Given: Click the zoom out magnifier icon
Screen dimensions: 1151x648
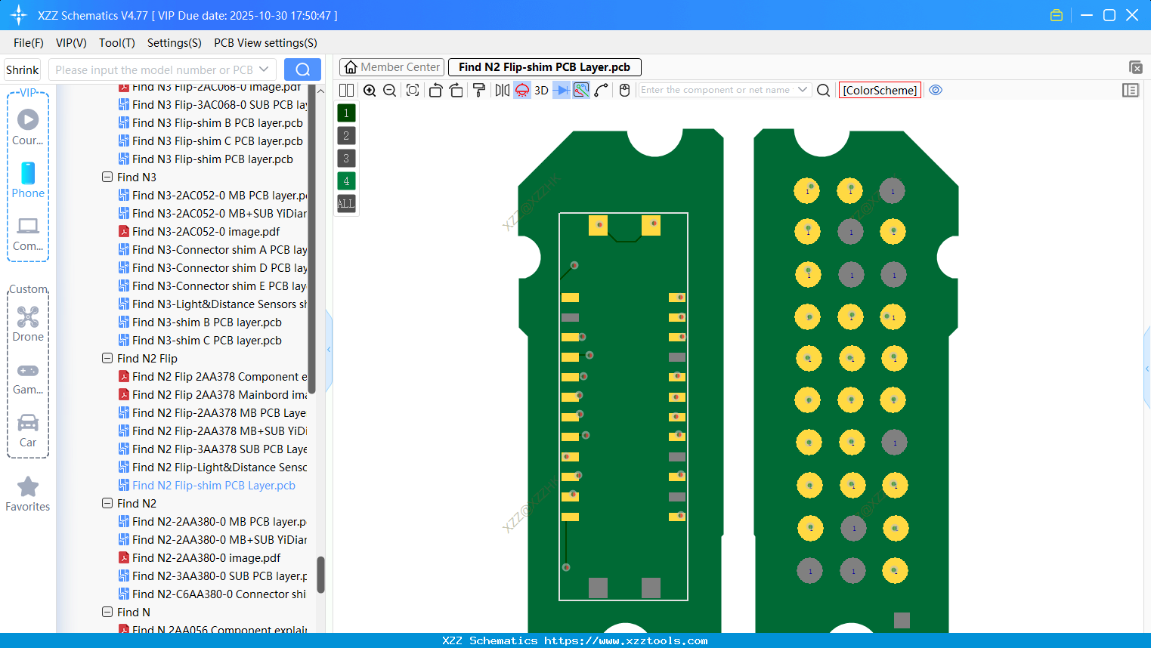Looking at the screenshot, I should pos(389,90).
